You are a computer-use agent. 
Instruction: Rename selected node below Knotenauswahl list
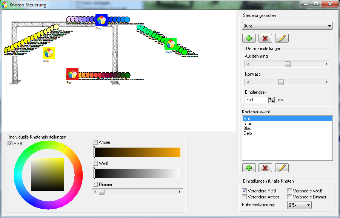click(282, 168)
